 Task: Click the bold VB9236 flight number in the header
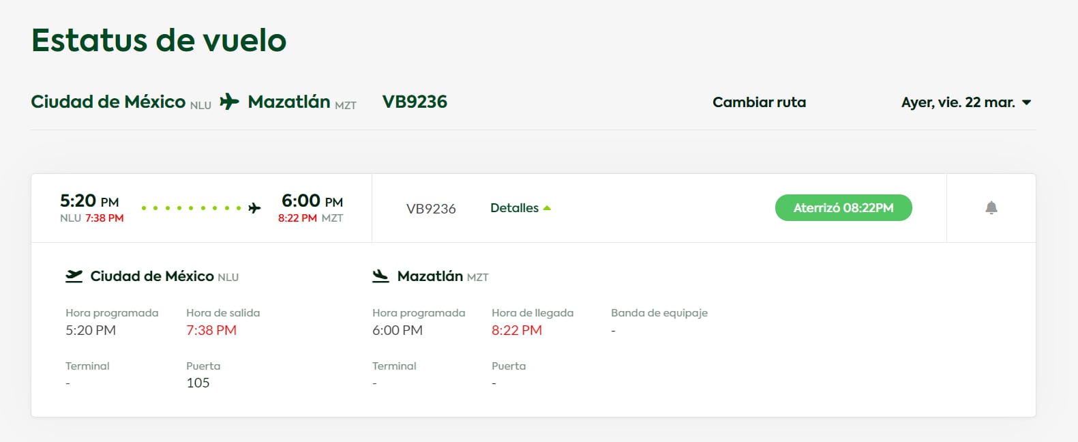[415, 102]
